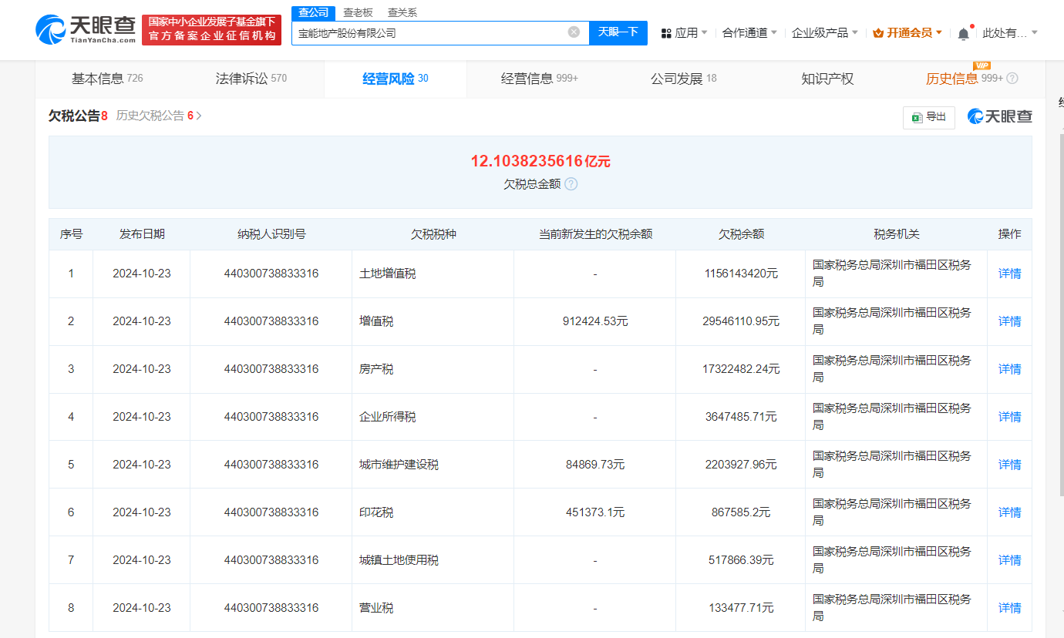The image size is (1064, 638).
Task: Click the 29546110.95元 balance cell
Action: [740, 321]
